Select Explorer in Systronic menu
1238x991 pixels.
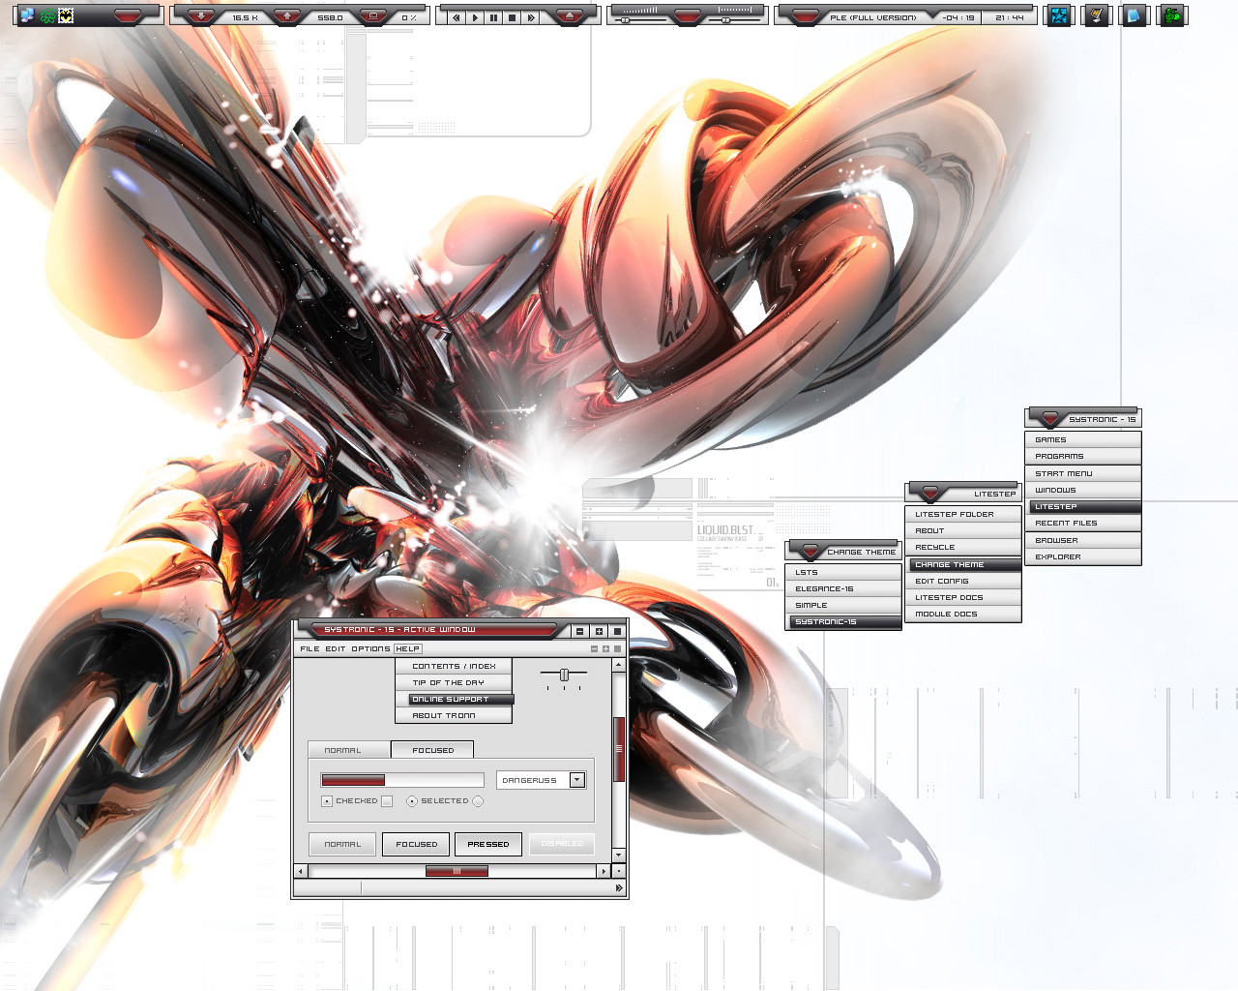(x=1083, y=556)
